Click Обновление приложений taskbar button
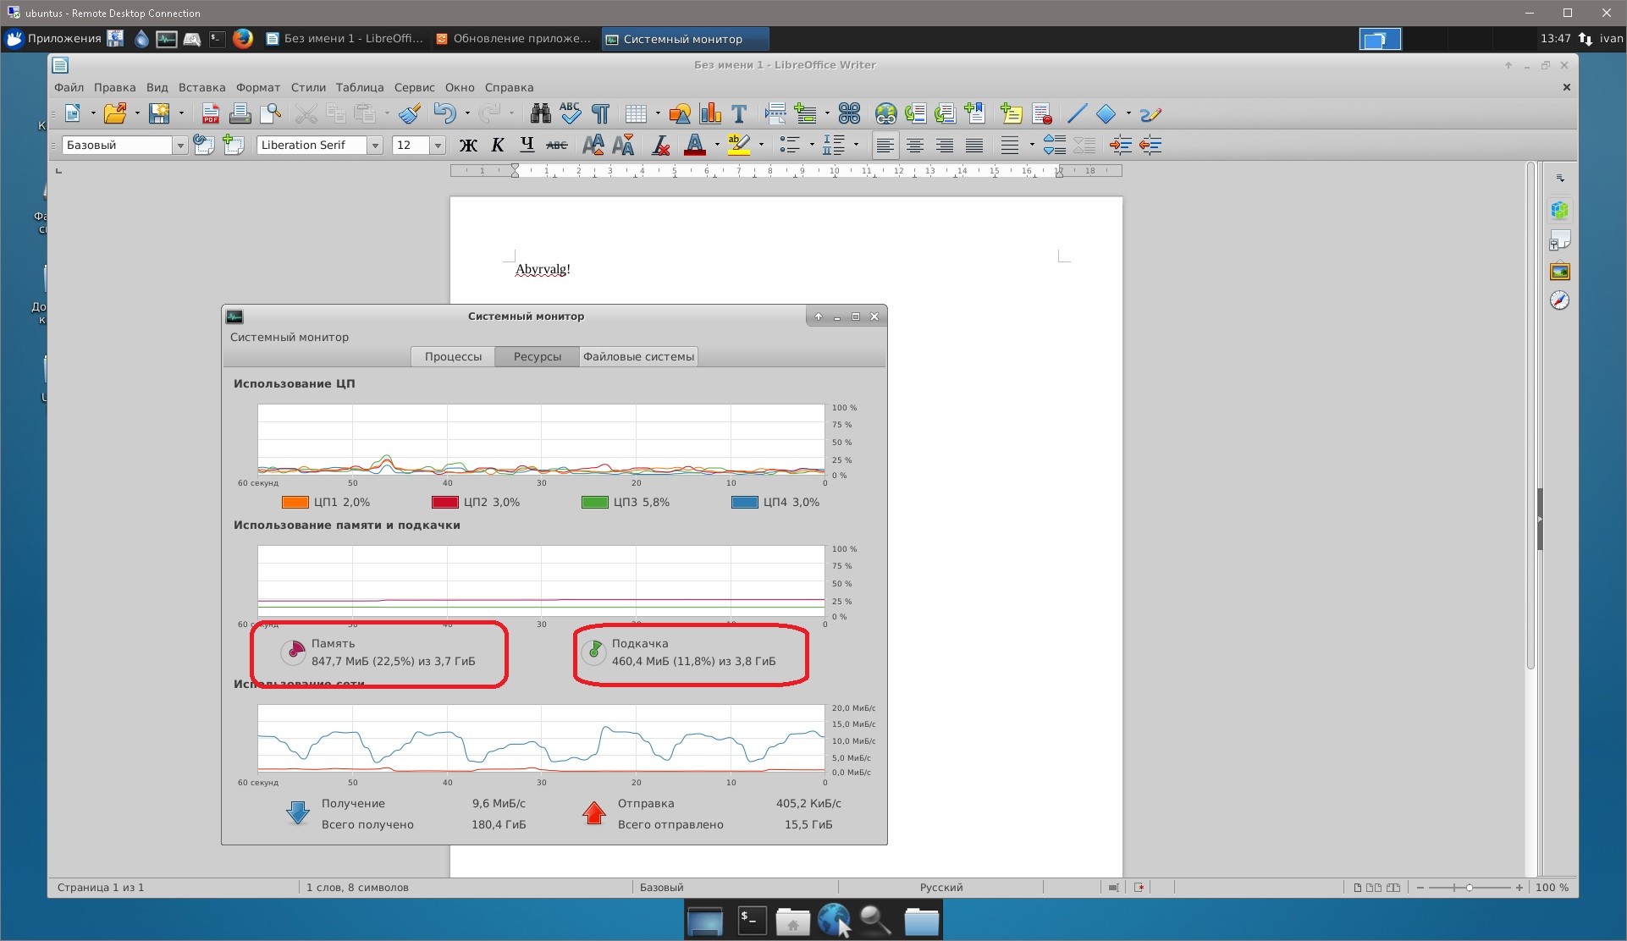 click(x=514, y=39)
